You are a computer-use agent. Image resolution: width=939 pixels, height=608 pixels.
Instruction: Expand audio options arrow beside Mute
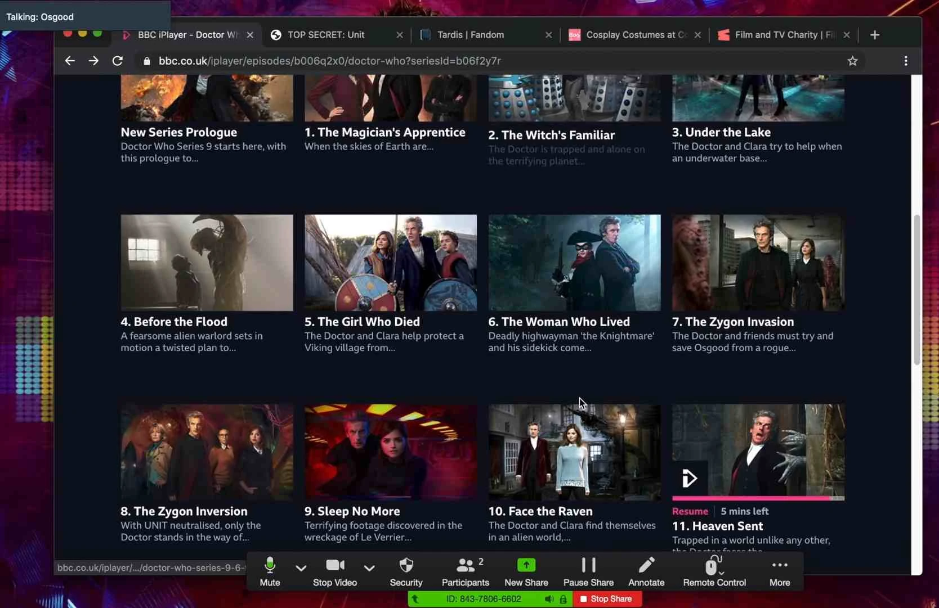[x=301, y=568]
